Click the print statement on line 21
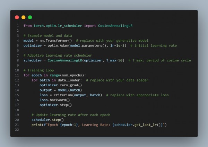This screenshot has width=208, height=147. pos(99,125)
